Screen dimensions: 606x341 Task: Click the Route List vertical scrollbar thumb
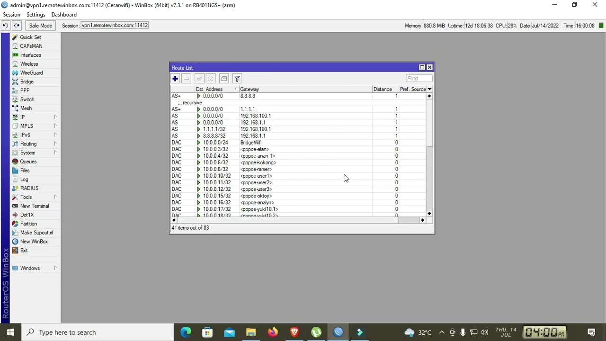(x=429, y=123)
